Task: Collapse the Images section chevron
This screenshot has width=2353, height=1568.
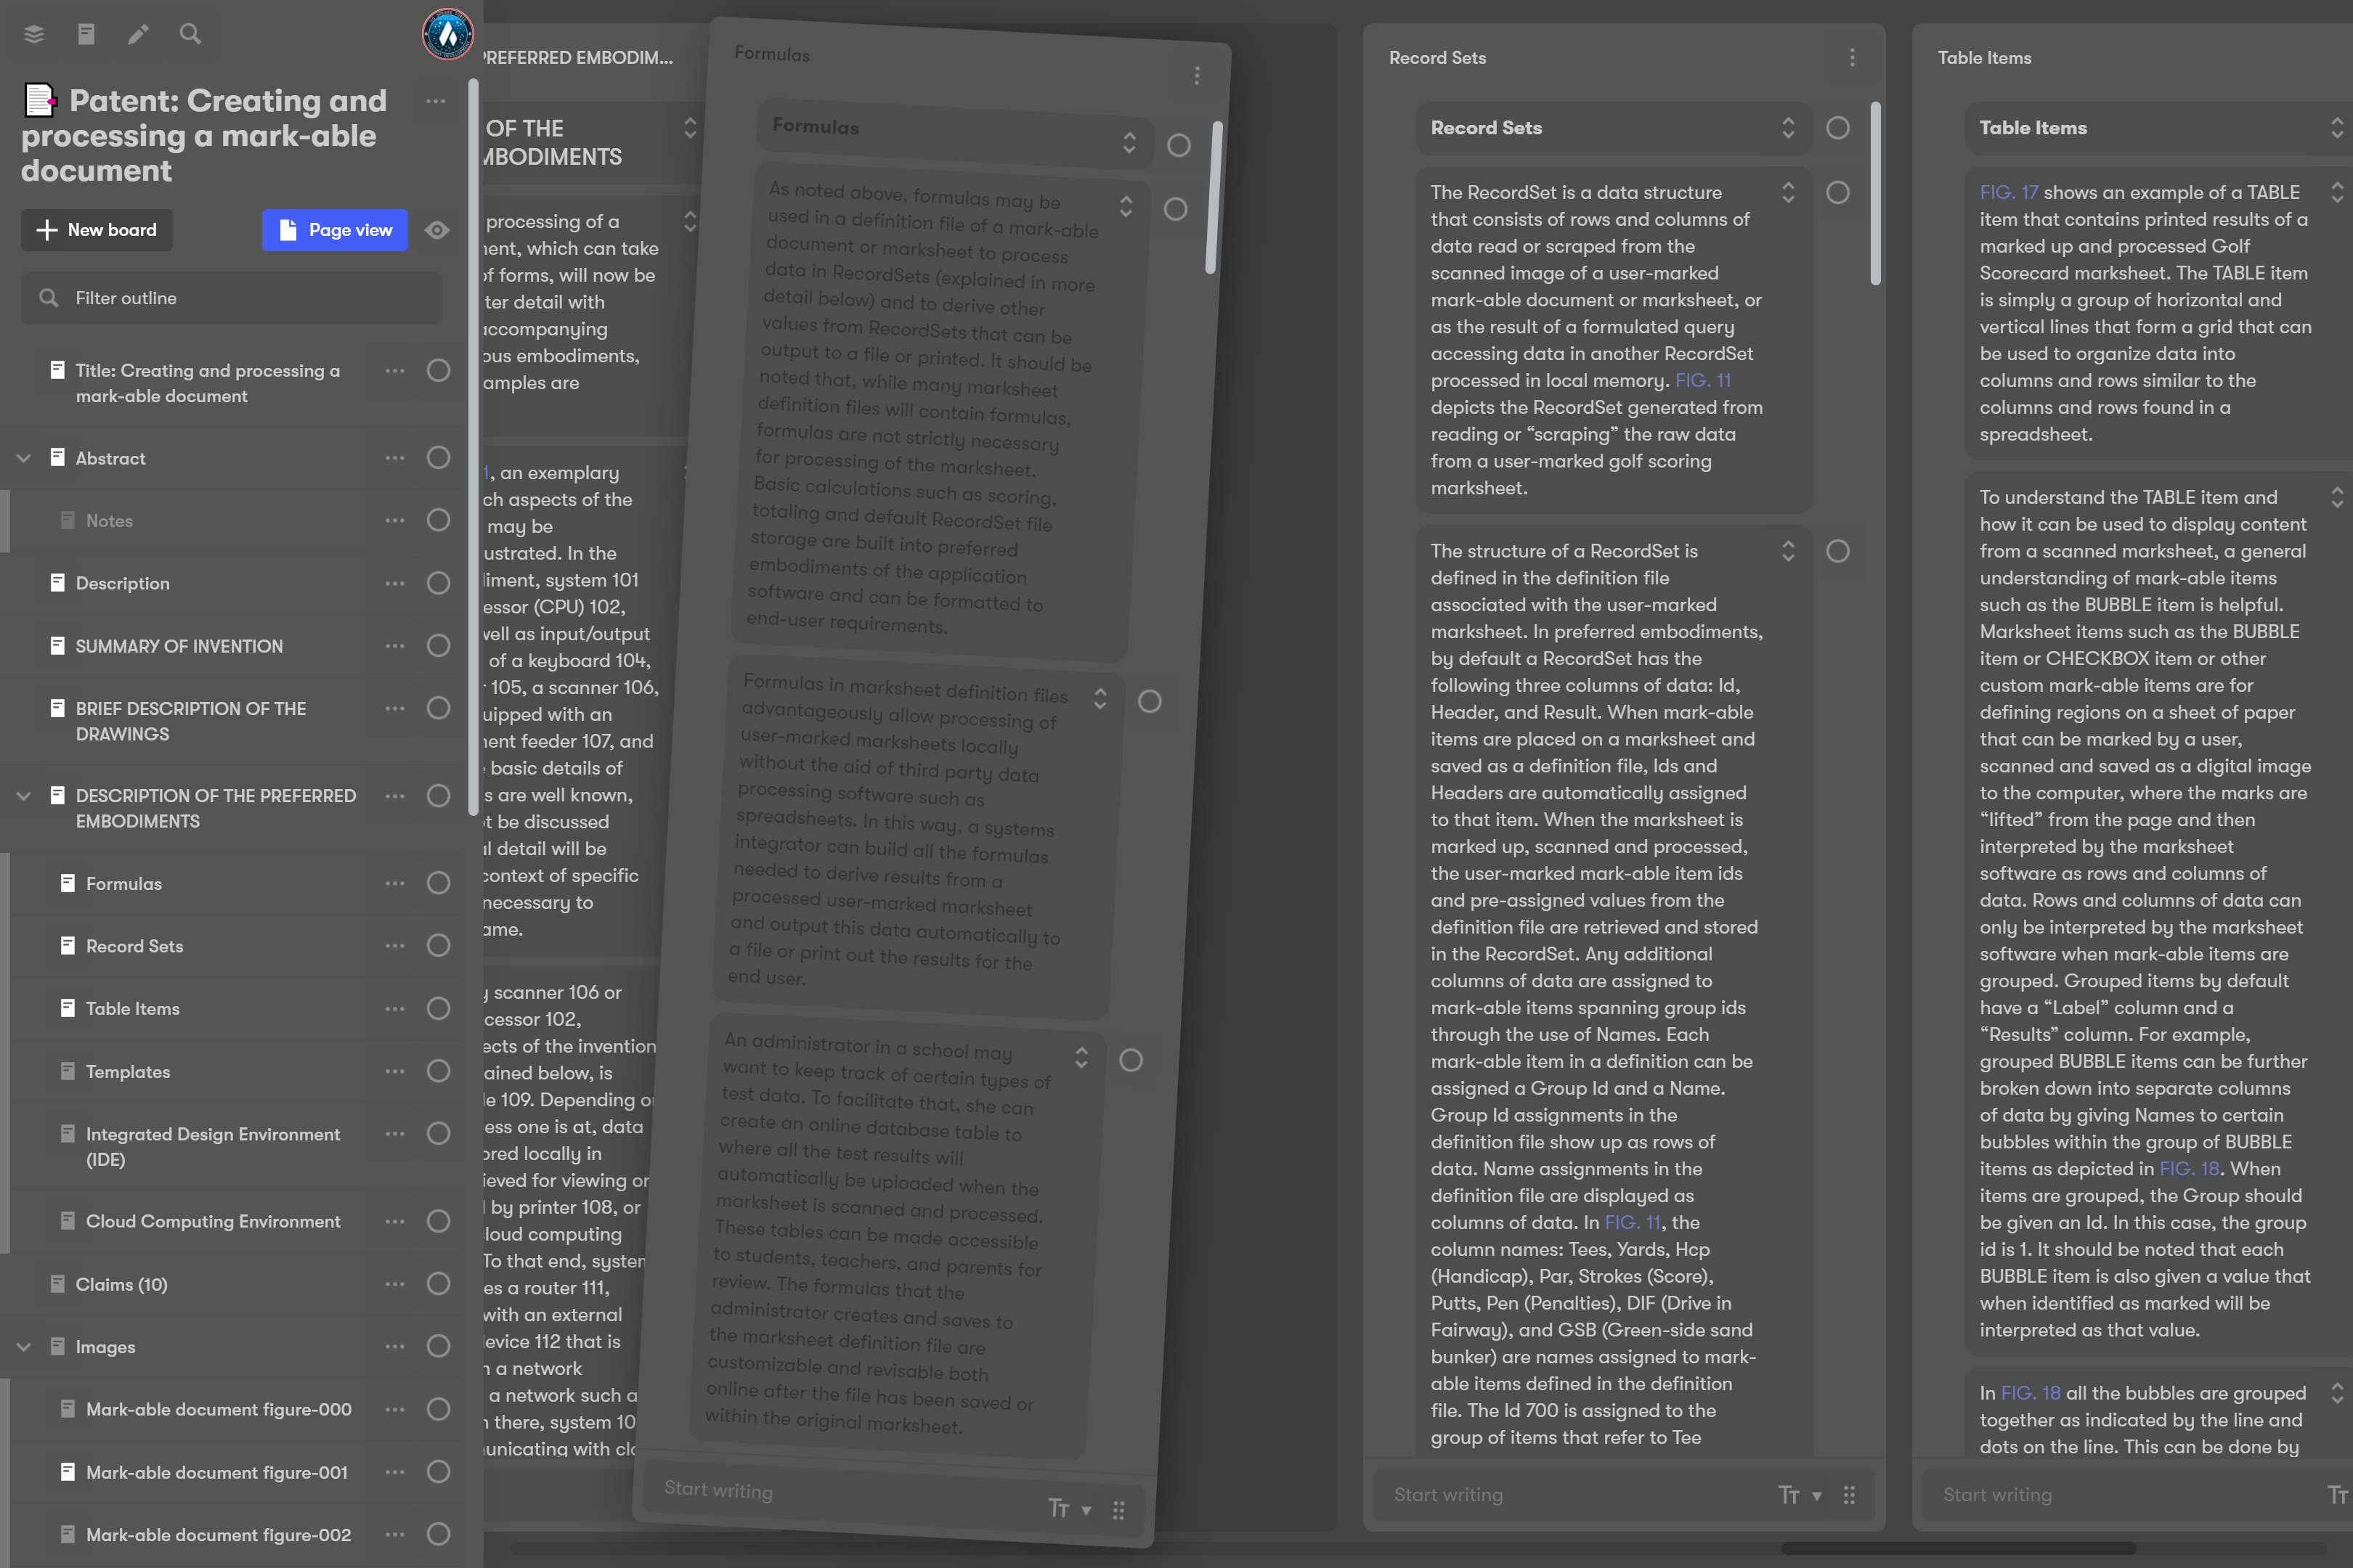Action: [x=24, y=1347]
